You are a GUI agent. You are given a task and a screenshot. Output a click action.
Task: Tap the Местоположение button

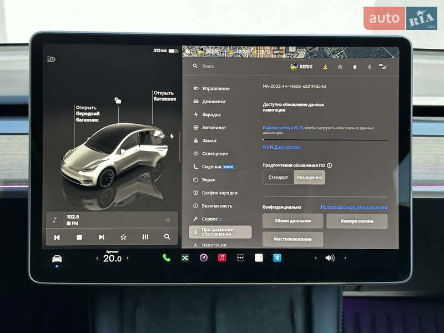pyautogui.click(x=292, y=239)
